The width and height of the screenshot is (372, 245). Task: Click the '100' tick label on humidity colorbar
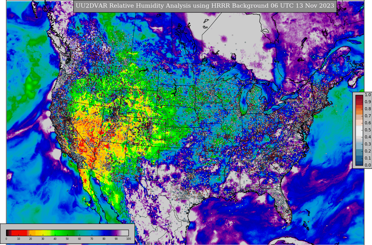click(x=128, y=239)
